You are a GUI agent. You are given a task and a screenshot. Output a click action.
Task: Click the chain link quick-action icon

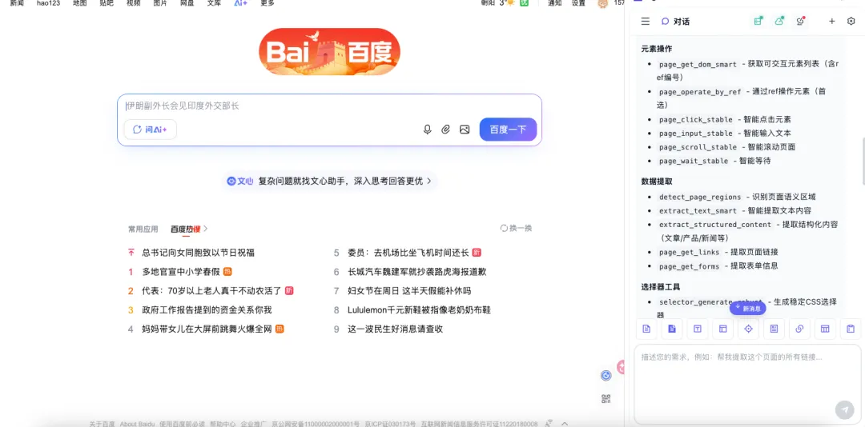coord(799,329)
